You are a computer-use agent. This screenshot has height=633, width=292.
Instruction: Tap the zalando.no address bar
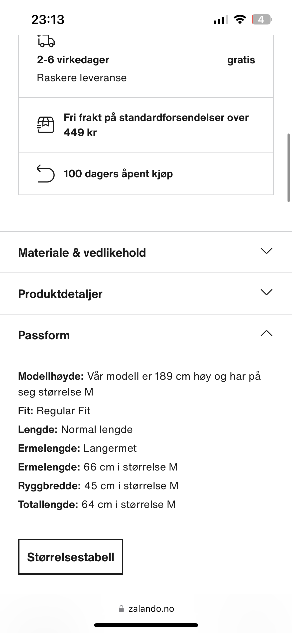[151, 609]
